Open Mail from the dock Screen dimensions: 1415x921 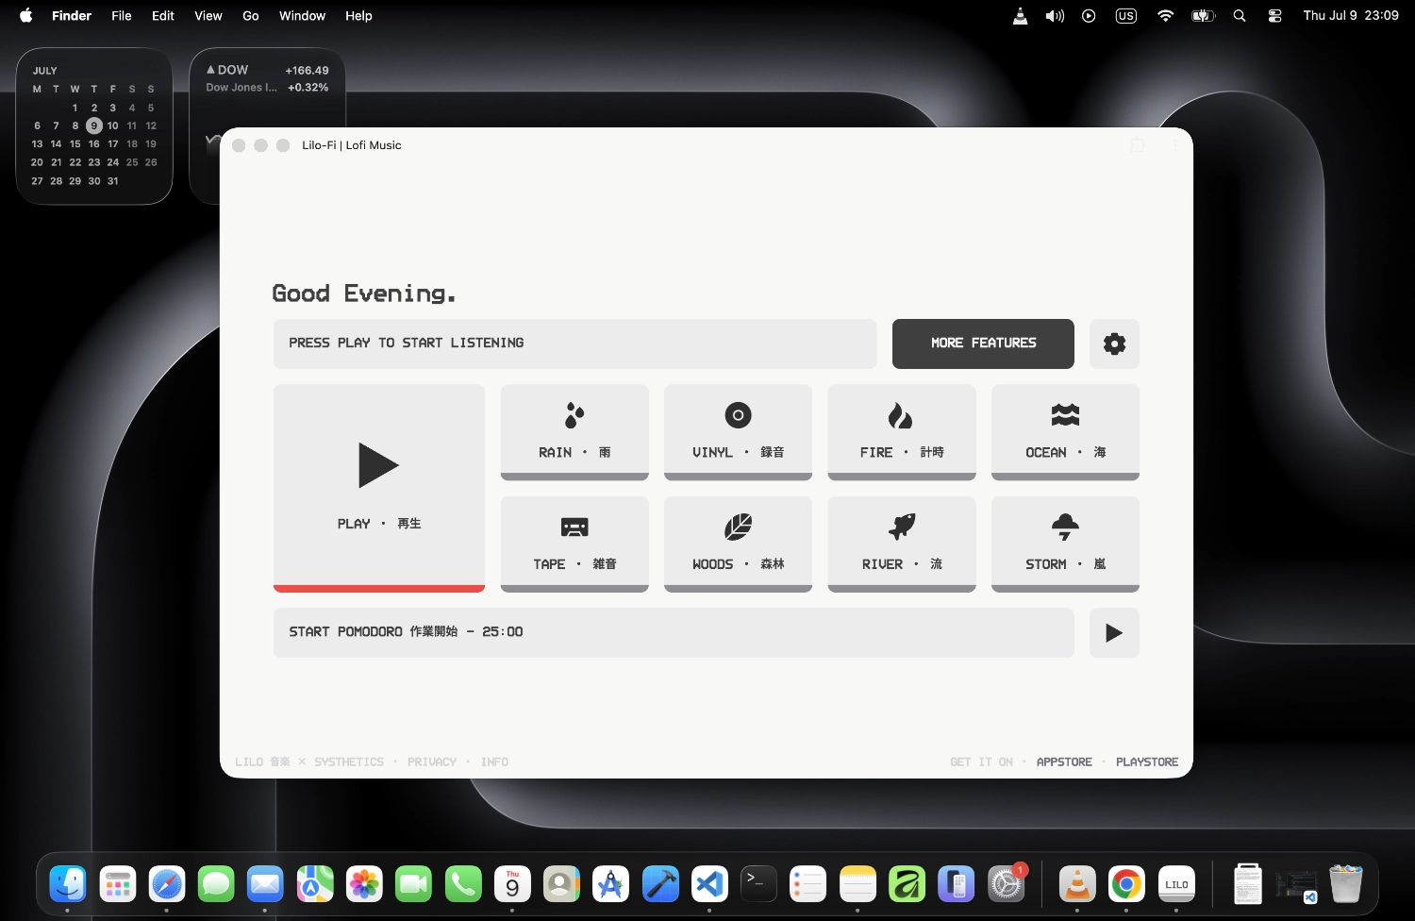tap(265, 884)
